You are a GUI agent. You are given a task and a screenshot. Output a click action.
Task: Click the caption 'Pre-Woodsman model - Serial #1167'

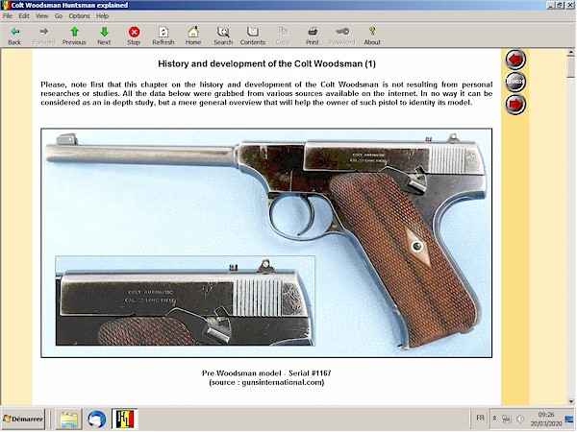(x=266, y=373)
